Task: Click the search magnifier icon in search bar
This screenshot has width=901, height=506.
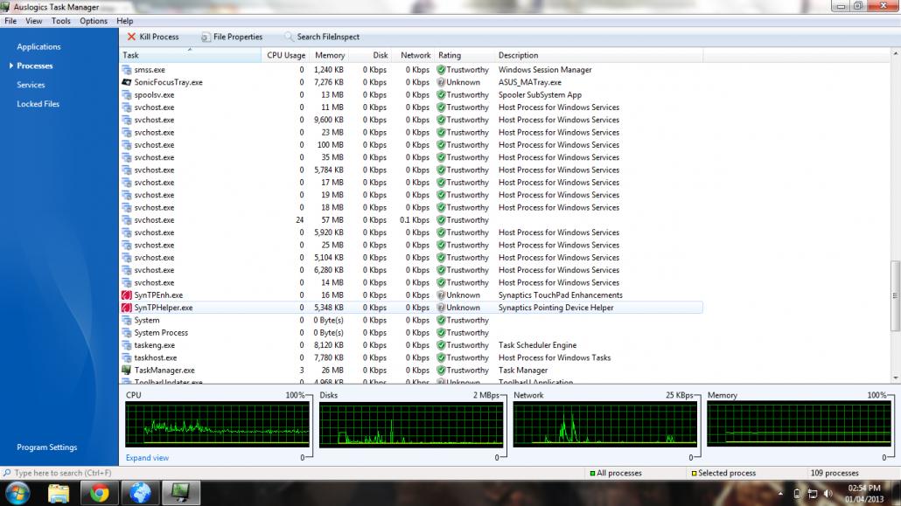Action: [x=7, y=474]
